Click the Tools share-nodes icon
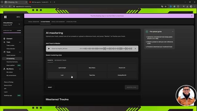This screenshot has height=111, width=197. [x=4, y=52]
